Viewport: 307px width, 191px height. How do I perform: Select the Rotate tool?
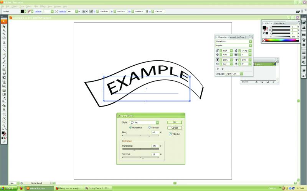click(4, 66)
